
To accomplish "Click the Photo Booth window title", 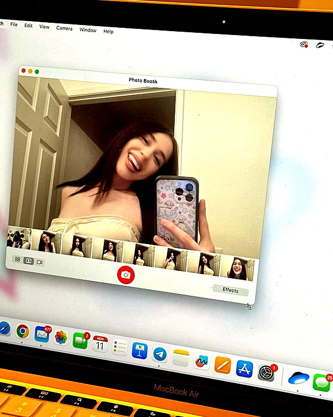I will [x=143, y=81].
